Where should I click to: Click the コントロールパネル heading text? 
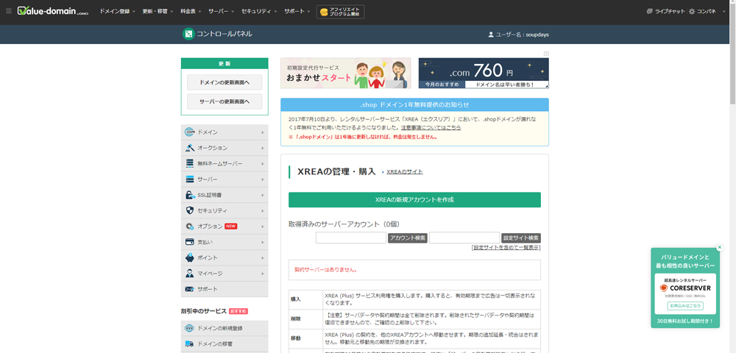click(224, 34)
